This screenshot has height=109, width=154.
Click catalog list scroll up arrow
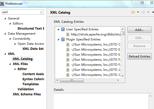pyautogui.click(x=123, y=29)
